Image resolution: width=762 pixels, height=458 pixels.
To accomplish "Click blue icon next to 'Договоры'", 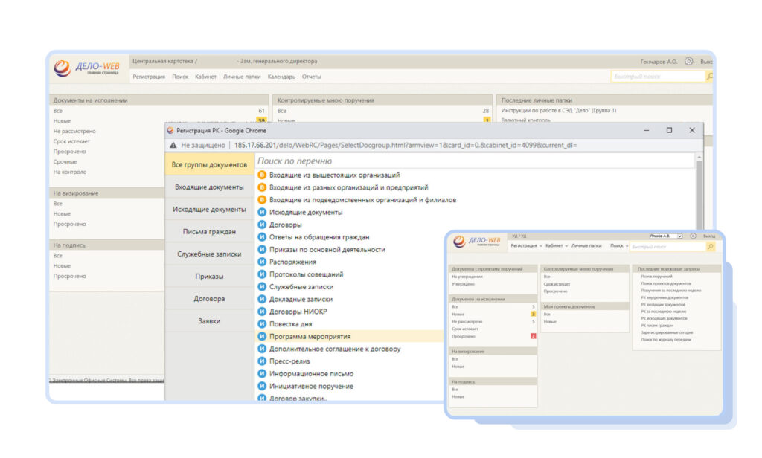I will 262,225.
